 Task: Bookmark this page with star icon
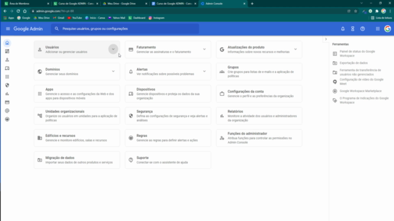click(356, 11)
